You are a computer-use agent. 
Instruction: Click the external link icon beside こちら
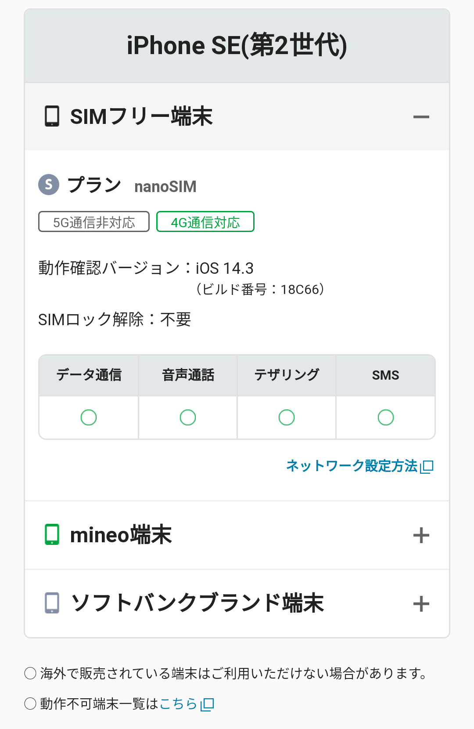[207, 704]
